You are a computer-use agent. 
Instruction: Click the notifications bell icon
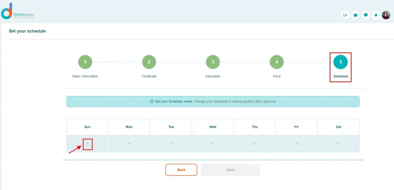tap(376, 15)
